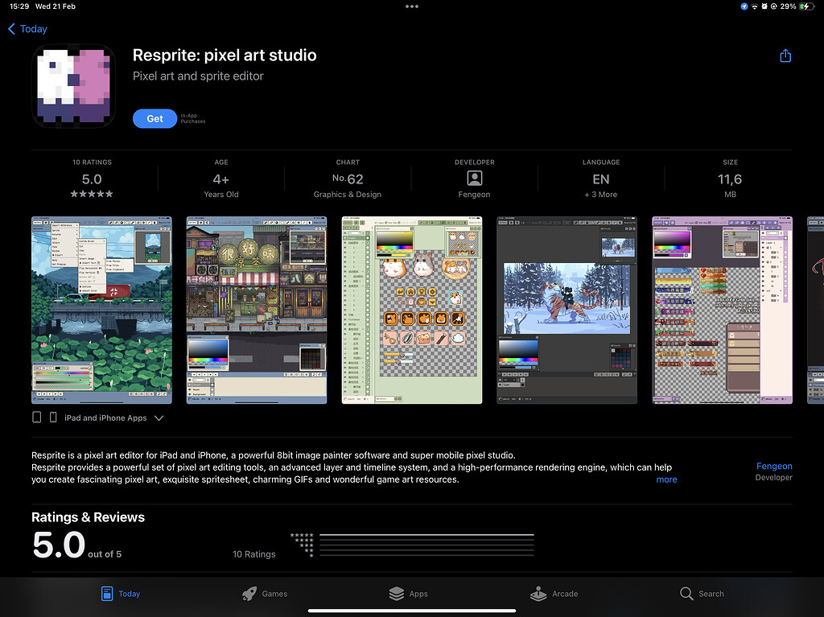Tap the Apps stack icon

(x=396, y=594)
